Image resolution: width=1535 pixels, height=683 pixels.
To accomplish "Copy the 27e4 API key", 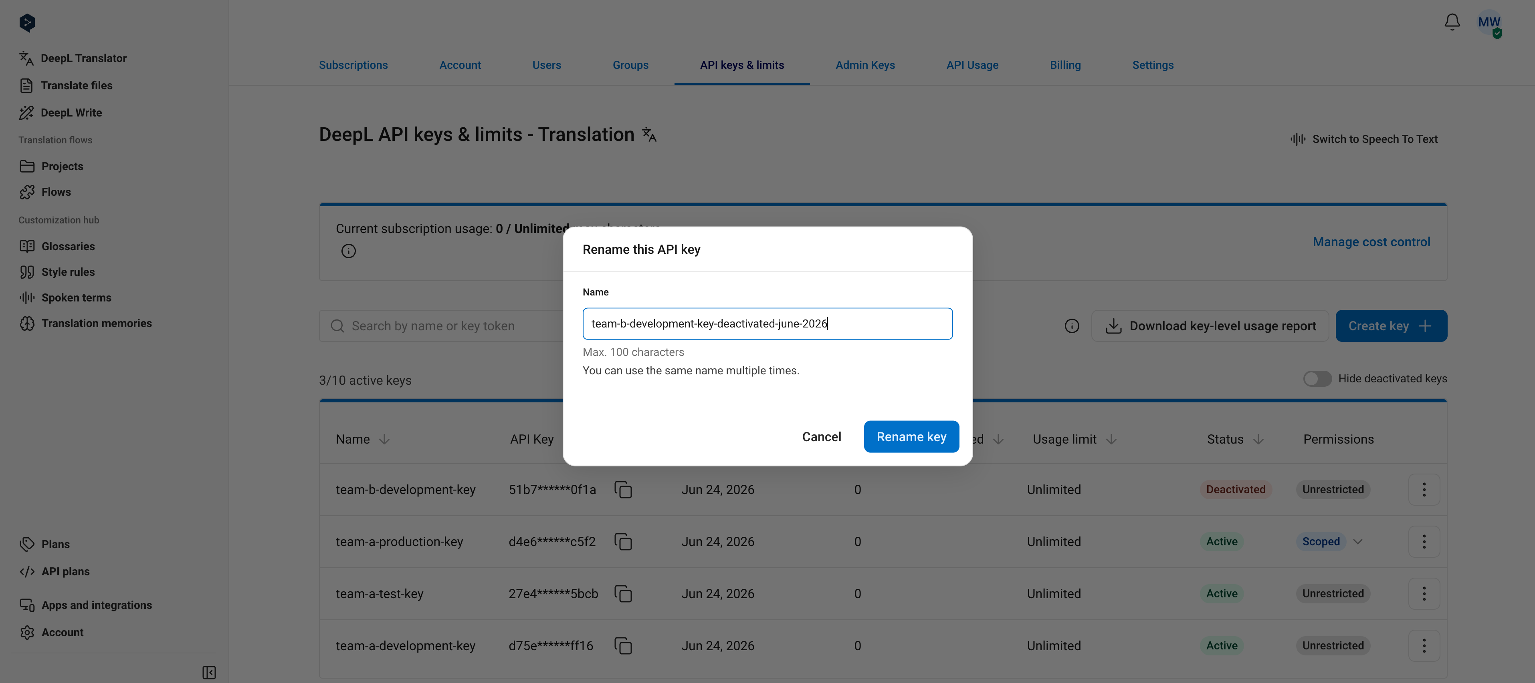I will [623, 594].
